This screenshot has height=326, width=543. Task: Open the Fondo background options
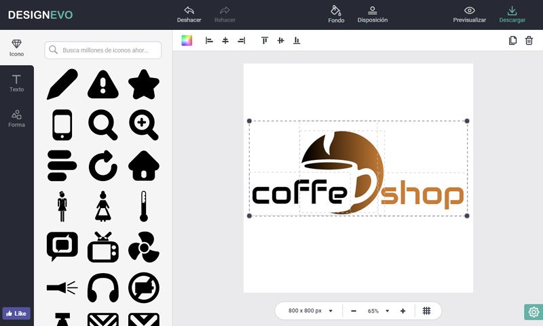coord(336,14)
